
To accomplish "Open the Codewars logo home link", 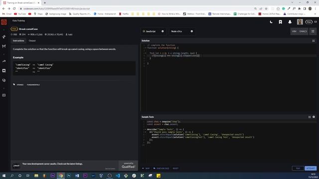I will pyautogui.click(x=4, y=22).
